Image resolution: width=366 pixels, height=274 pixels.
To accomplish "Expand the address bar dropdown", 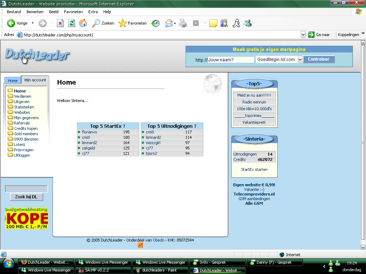I will (x=303, y=35).
